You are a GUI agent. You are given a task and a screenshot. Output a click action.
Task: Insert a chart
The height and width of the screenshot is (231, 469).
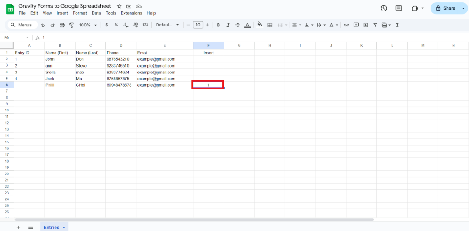(x=365, y=25)
